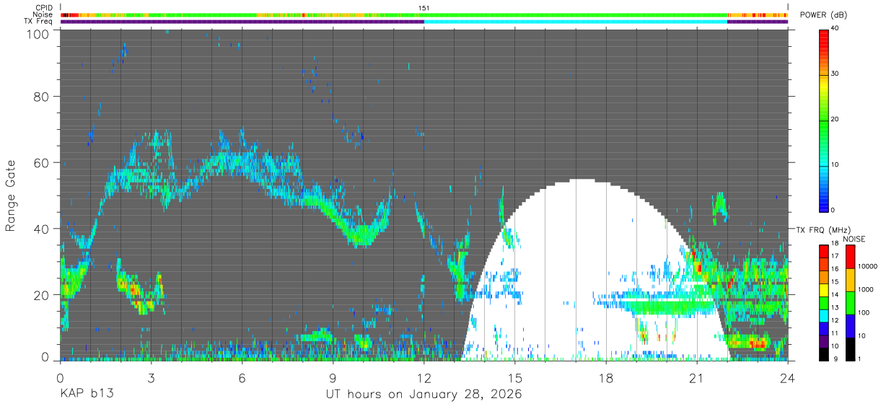Click the '12' UT hour axis tick label

pos(424,378)
